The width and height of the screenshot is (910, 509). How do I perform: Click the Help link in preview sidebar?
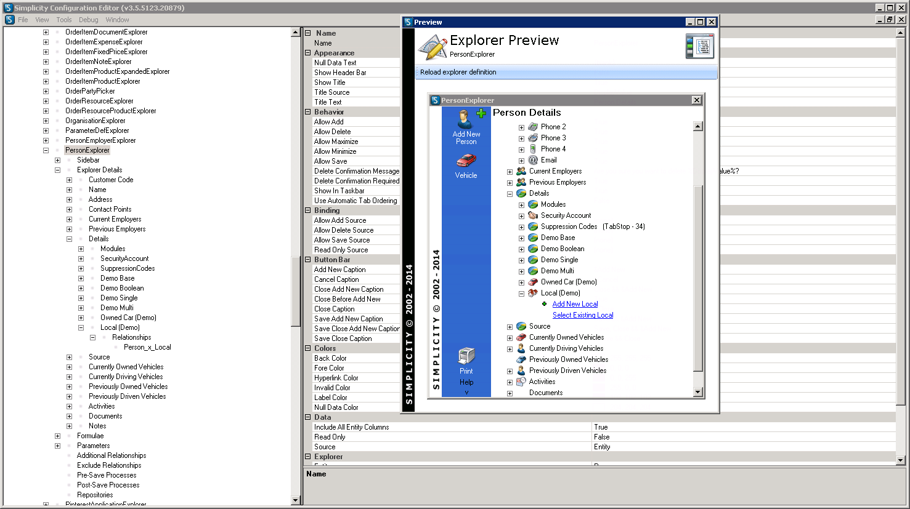click(x=466, y=382)
